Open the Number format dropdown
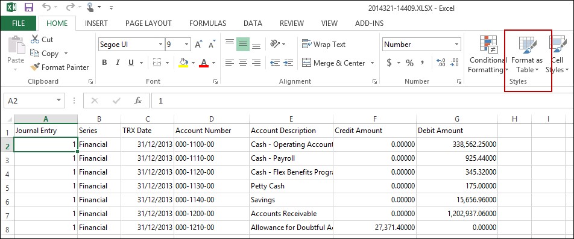 click(x=456, y=45)
